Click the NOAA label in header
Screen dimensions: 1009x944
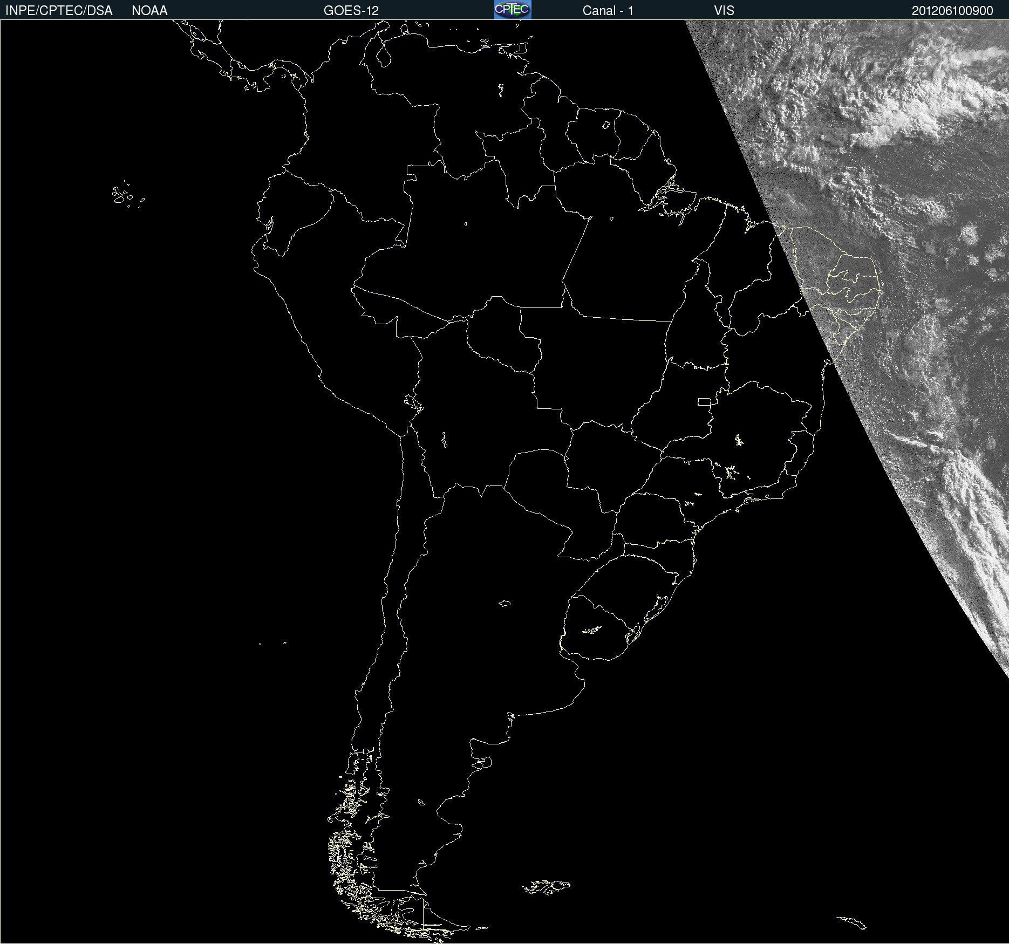[149, 11]
